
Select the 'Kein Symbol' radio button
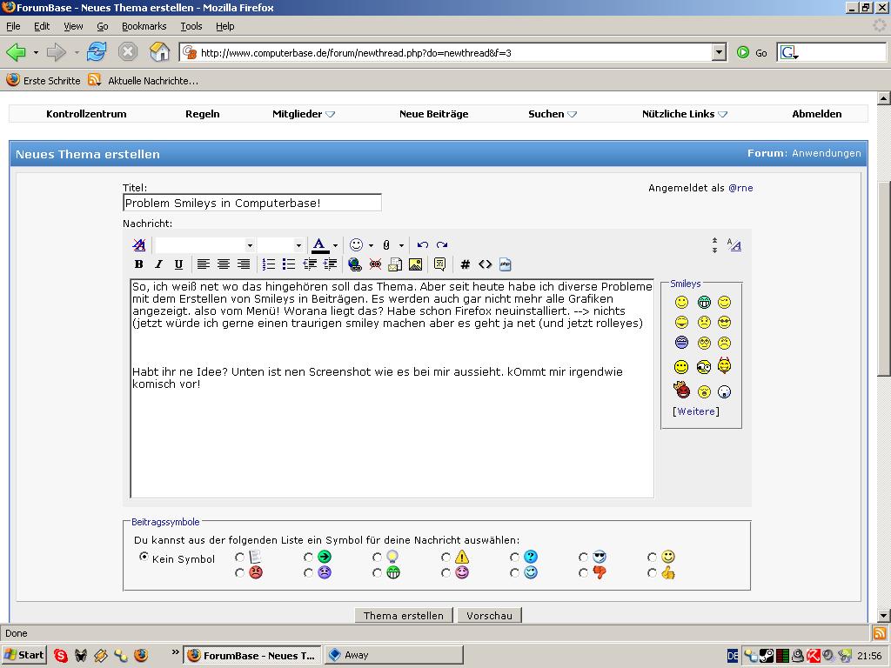coord(144,558)
